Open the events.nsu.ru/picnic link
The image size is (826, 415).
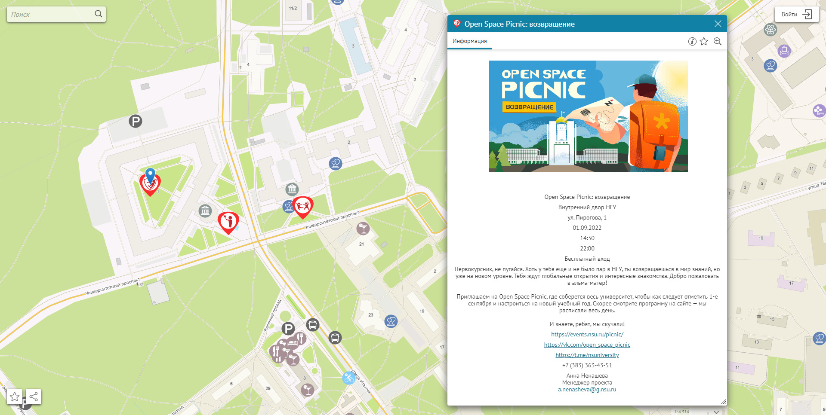click(x=587, y=334)
